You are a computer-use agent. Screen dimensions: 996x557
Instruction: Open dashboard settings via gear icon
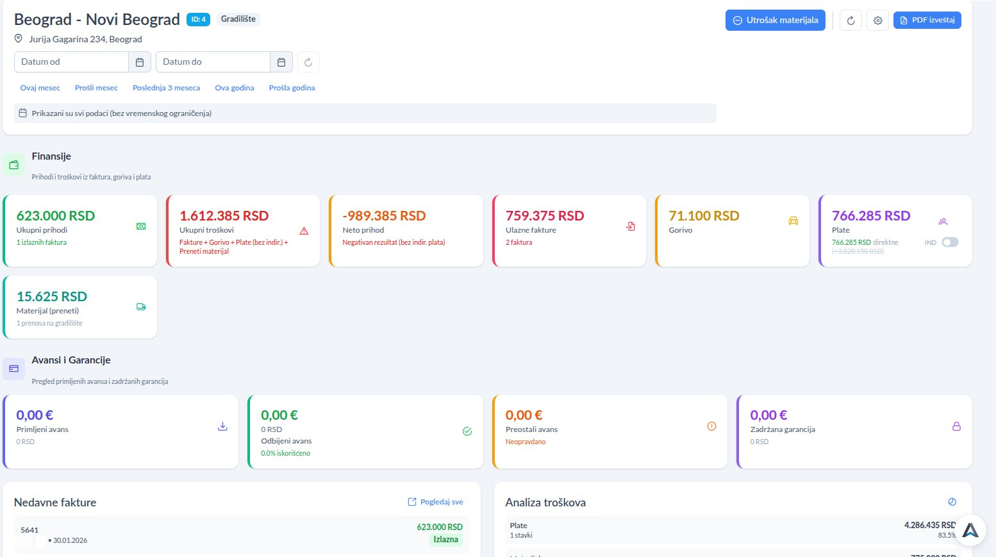877,20
